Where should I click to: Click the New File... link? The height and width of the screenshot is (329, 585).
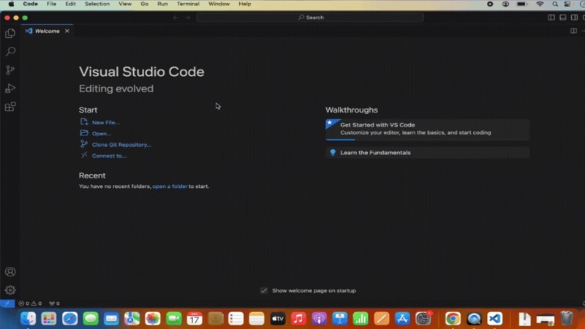pyautogui.click(x=106, y=122)
